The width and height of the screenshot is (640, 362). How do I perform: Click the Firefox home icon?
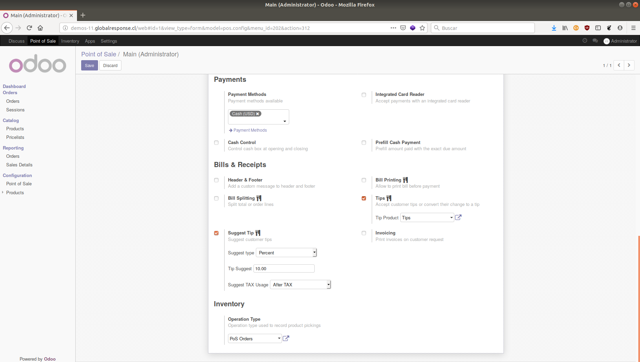(x=40, y=28)
